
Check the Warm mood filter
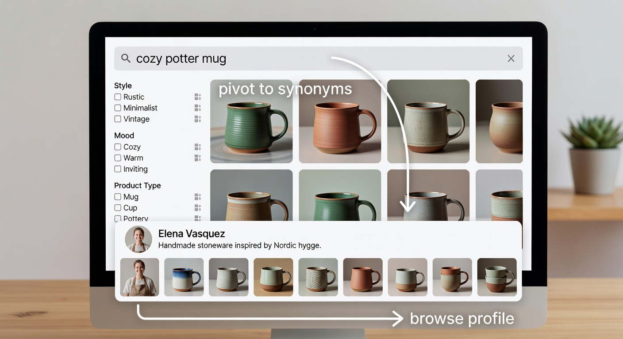point(118,158)
